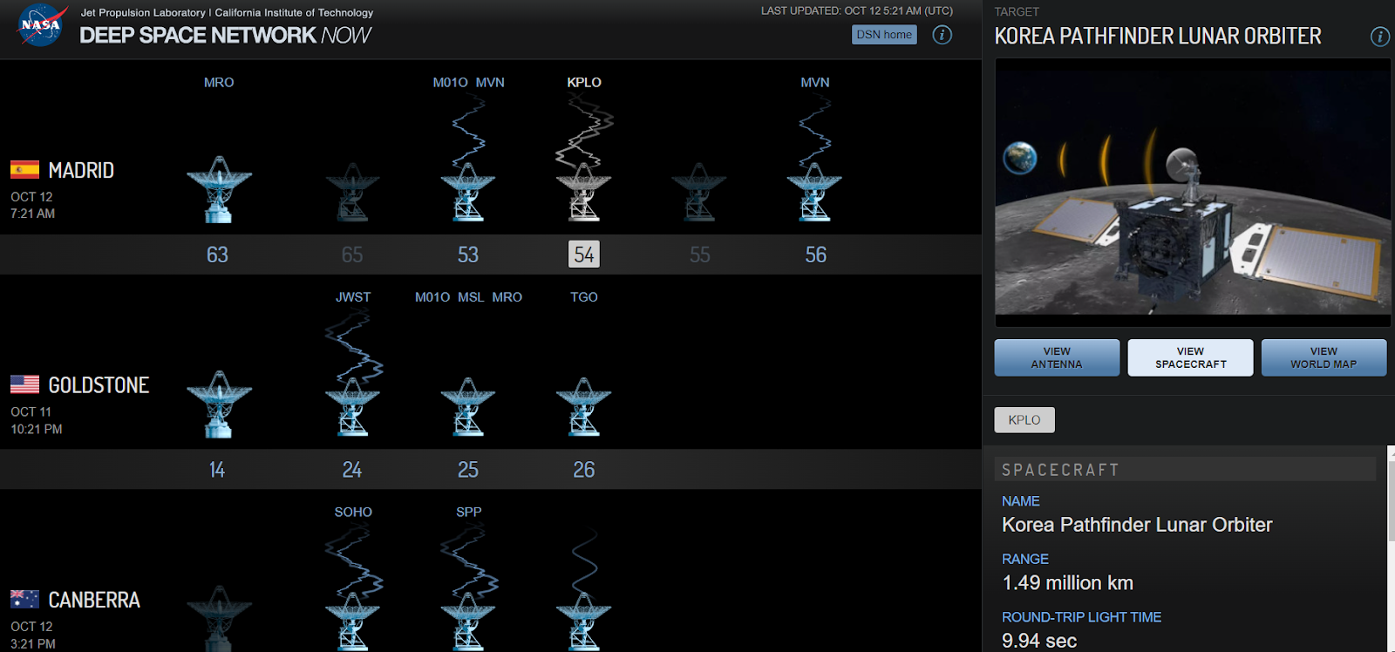Viewport: 1395px width, 652px height.
Task: Click SOHO label in Canberra row
Action: [353, 512]
